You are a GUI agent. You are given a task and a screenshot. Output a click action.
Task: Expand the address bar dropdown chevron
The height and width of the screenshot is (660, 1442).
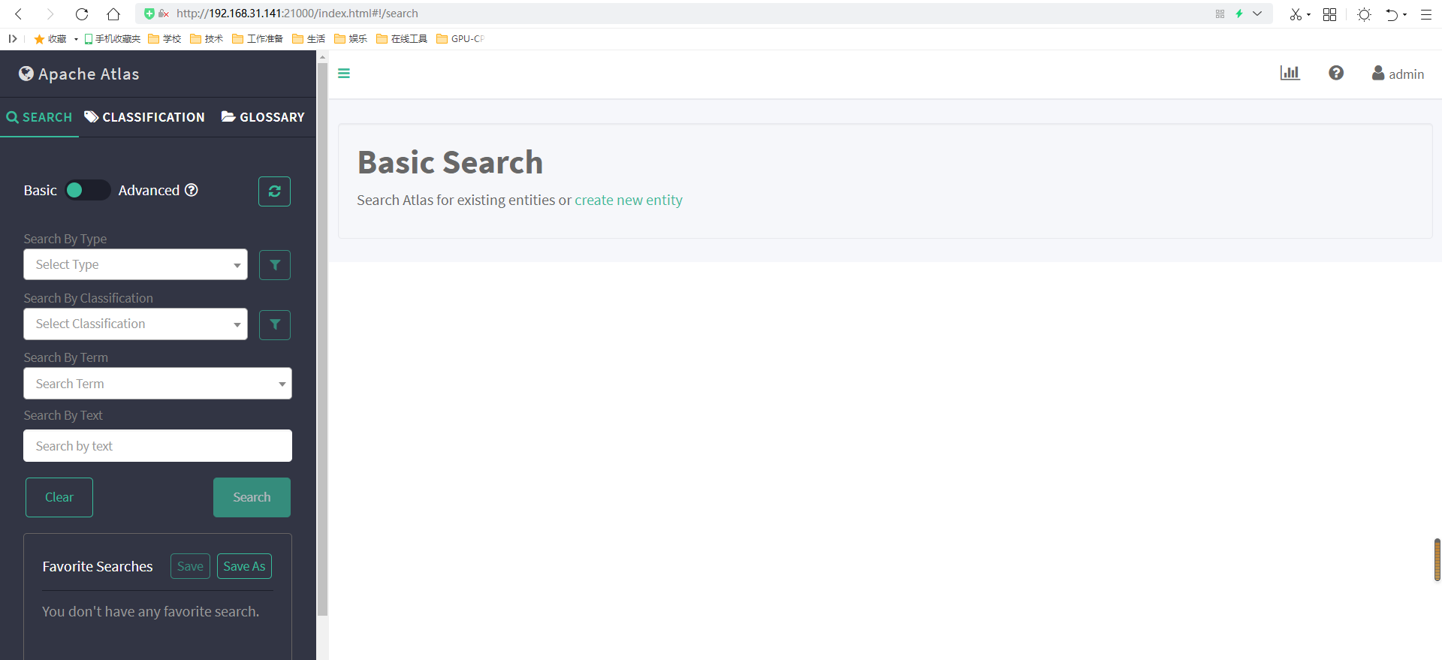pos(1257,14)
